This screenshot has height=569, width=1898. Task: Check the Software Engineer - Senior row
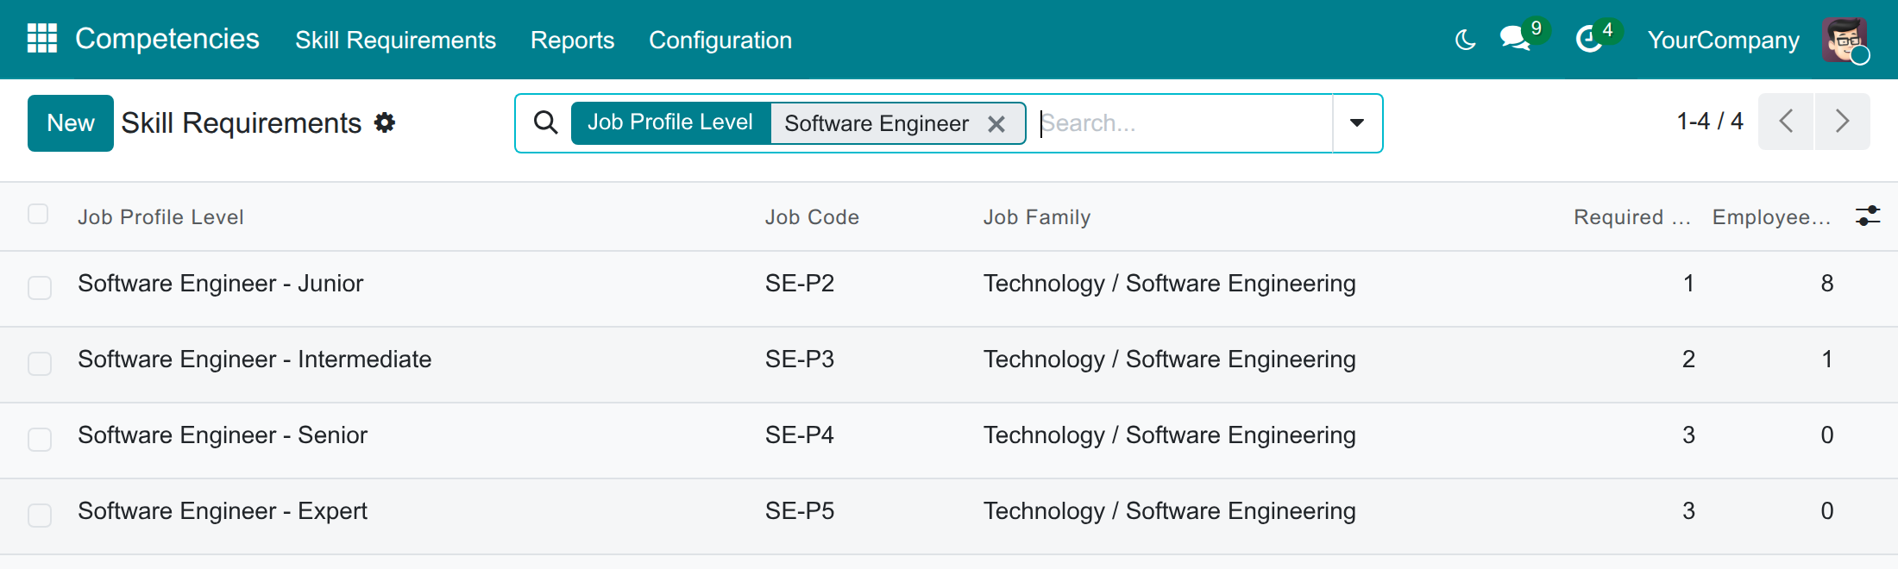40,439
